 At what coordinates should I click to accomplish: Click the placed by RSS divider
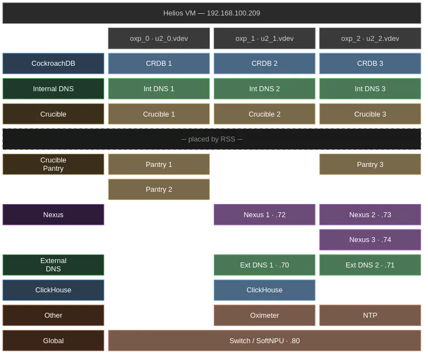click(x=212, y=139)
